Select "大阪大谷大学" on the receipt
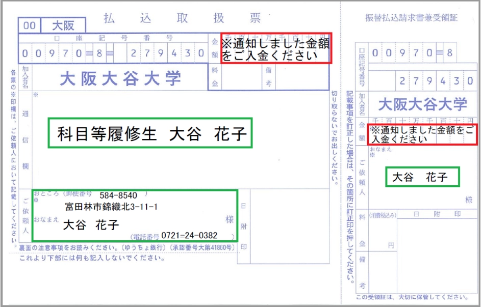Image resolution: width=483 pixels, height=308 pixels. [423, 104]
